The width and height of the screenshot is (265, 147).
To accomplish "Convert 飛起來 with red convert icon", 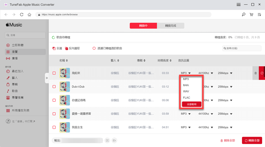I will coord(262,73).
